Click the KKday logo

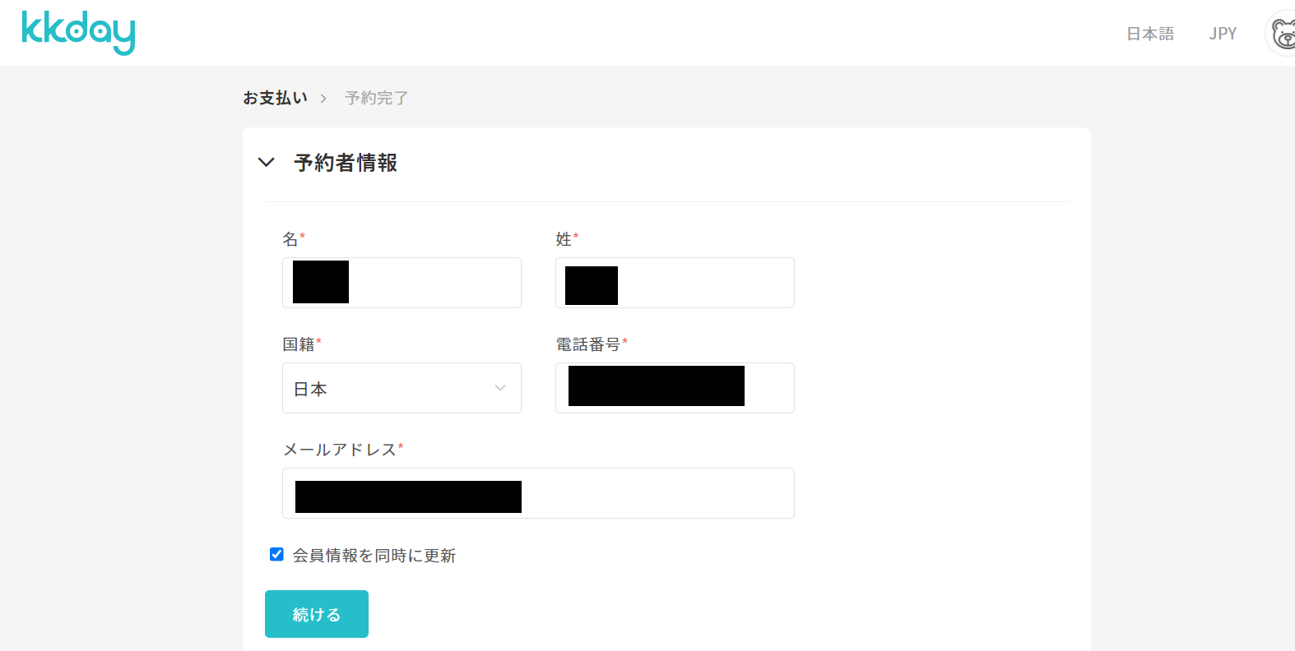click(x=78, y=33)
